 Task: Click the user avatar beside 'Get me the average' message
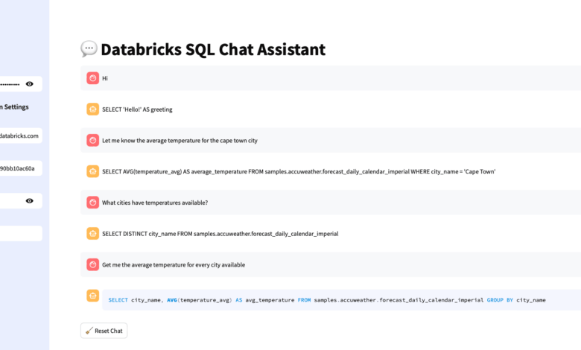pos(92,265)
